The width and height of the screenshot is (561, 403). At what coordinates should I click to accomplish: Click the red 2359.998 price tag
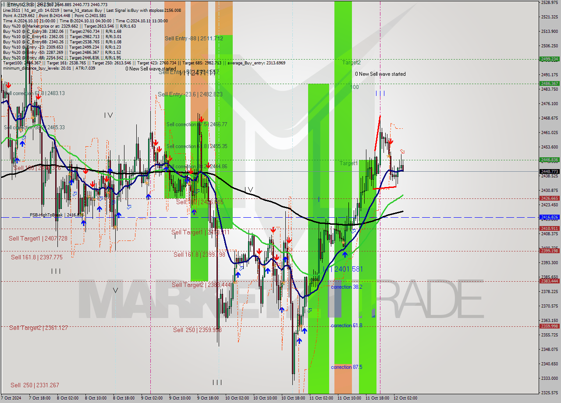(x=550, y=326)
